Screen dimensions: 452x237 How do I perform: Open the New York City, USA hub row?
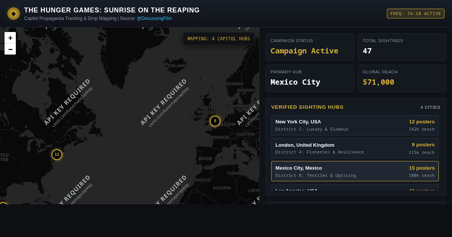pyautogui.click(x=355, y=125)
